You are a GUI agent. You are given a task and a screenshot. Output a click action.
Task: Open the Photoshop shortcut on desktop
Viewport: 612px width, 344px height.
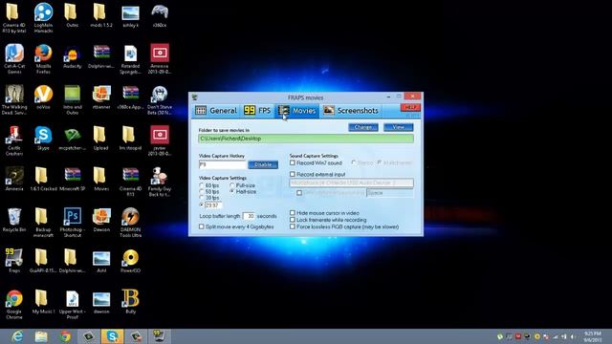pos(73,223)
